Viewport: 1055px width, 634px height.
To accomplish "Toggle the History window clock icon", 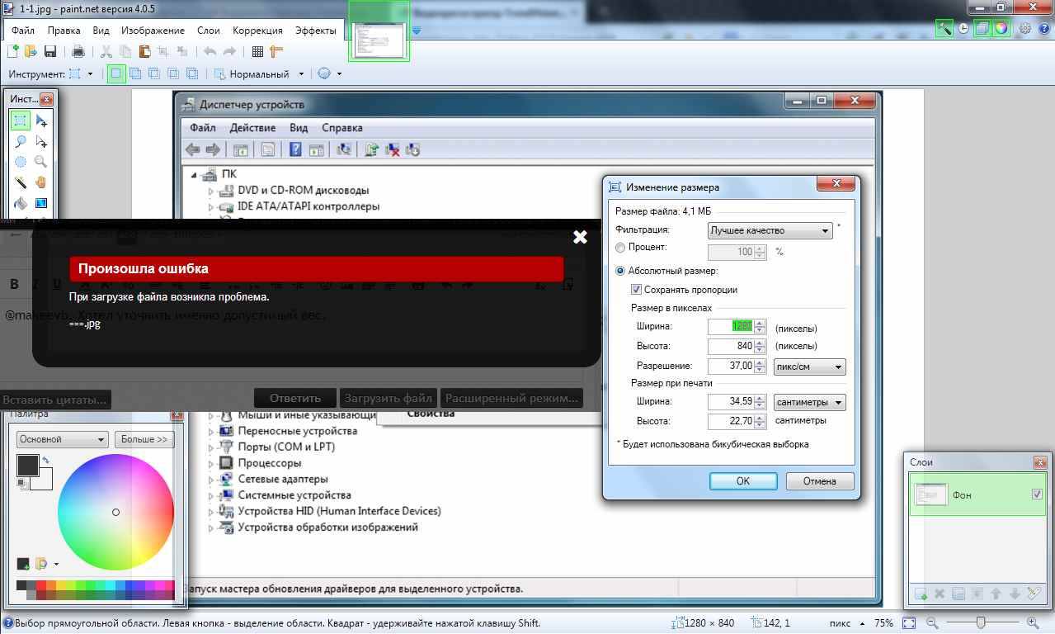I will click(x=963, y=28).
